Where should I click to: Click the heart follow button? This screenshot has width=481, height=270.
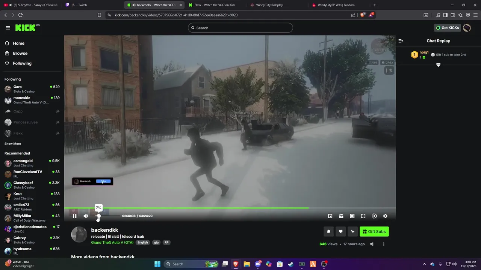[x=340, y=231]
